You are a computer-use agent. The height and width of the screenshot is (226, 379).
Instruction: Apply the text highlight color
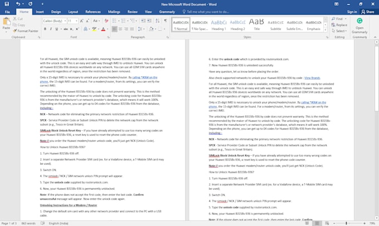pyautogui.click(x=94, y=29)
